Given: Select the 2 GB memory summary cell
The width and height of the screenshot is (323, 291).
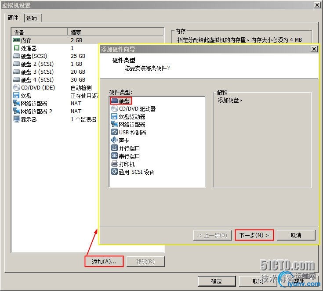Looking at the screenshot, I should pyautogui.click(x=76, y=40).
